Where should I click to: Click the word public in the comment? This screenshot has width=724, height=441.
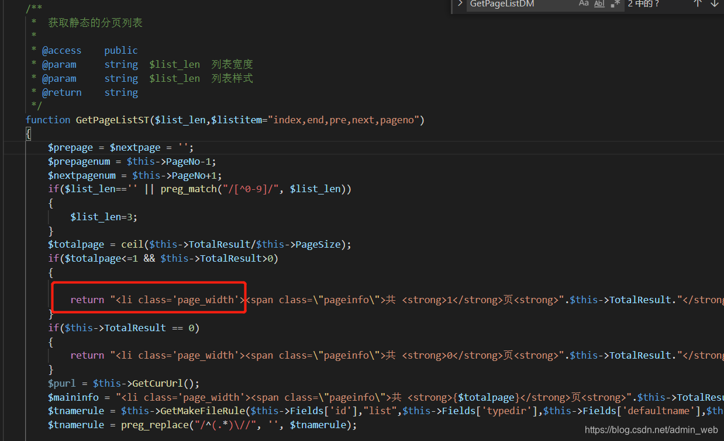point(121,50)
